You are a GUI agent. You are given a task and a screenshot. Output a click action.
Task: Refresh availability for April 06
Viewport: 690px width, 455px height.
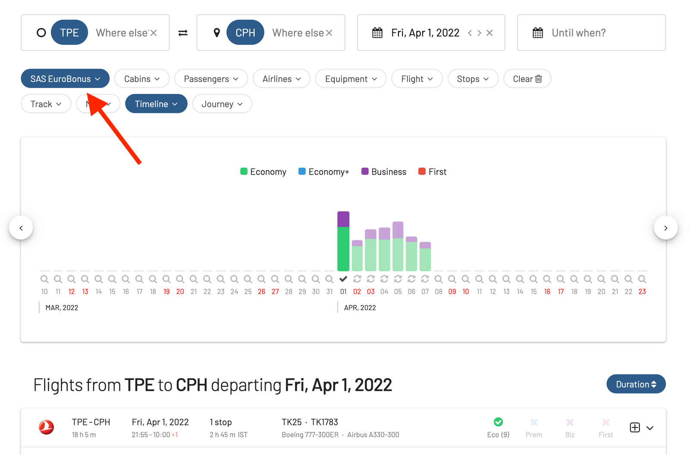pos(411,279)
